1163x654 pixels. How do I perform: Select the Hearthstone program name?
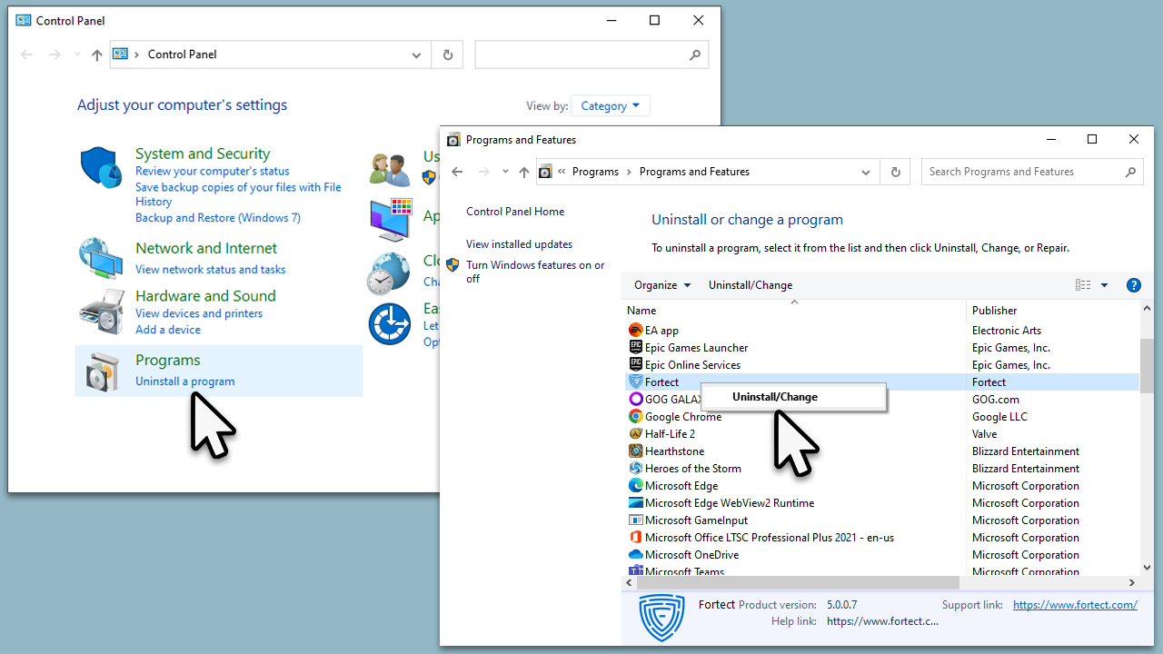point(674,451)
